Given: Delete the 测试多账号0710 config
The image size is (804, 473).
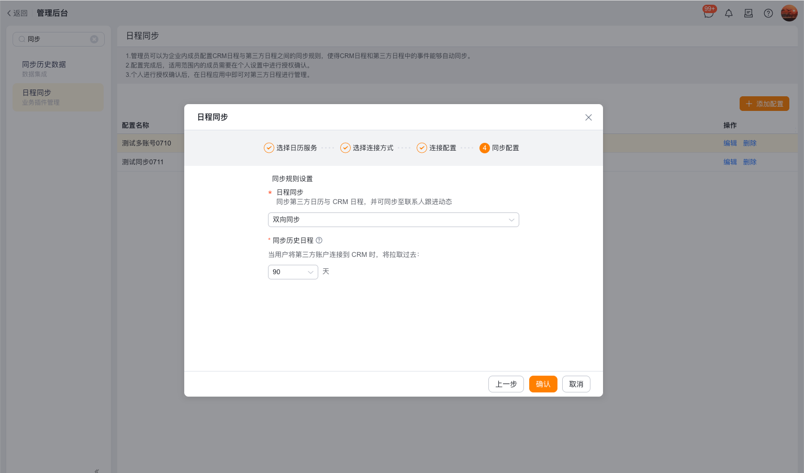Looking at the screenshot, I should click(750, 143).
